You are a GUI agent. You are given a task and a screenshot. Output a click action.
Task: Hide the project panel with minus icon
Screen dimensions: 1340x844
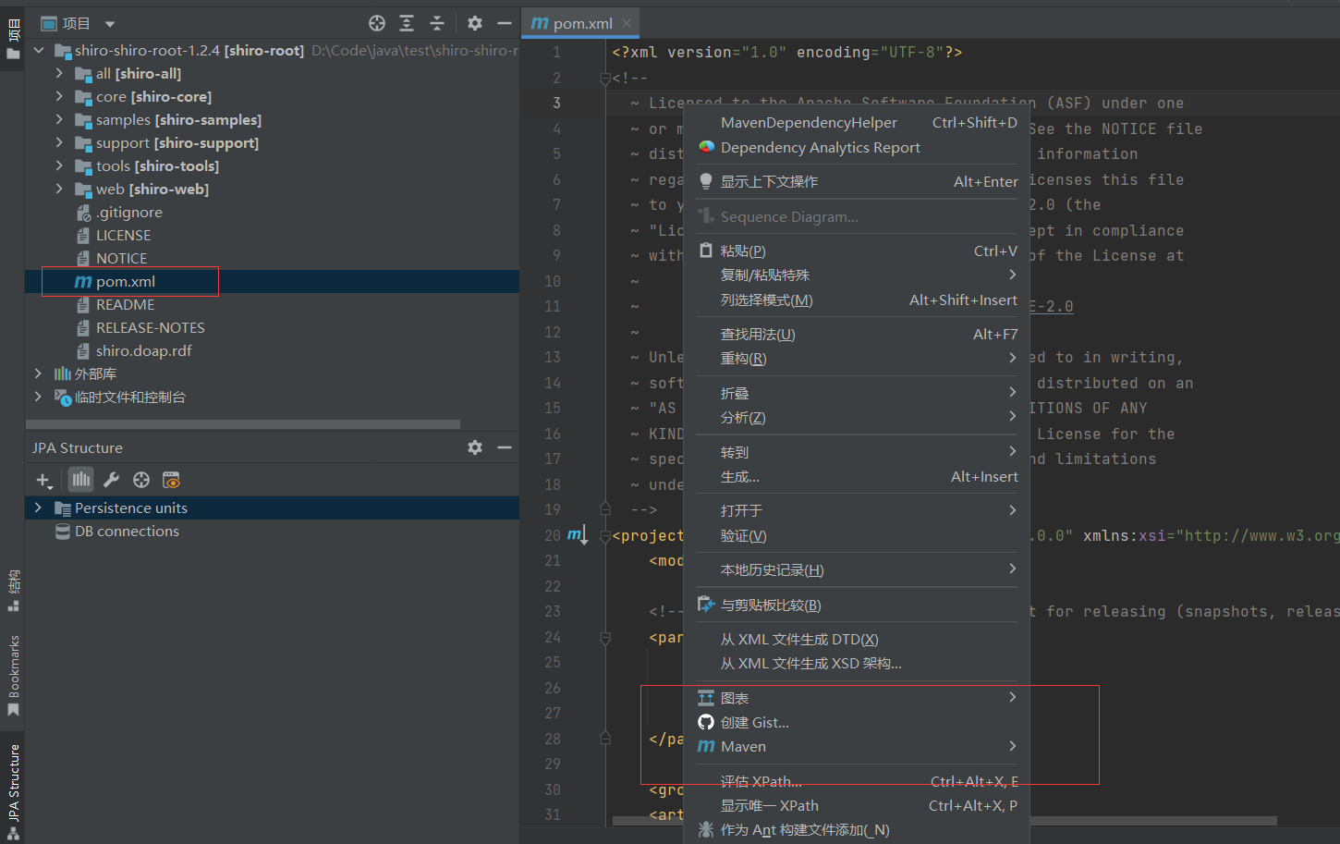505,23
